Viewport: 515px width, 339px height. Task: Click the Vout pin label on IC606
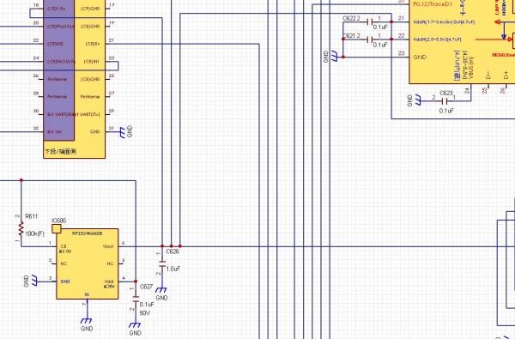pos(108,246)
